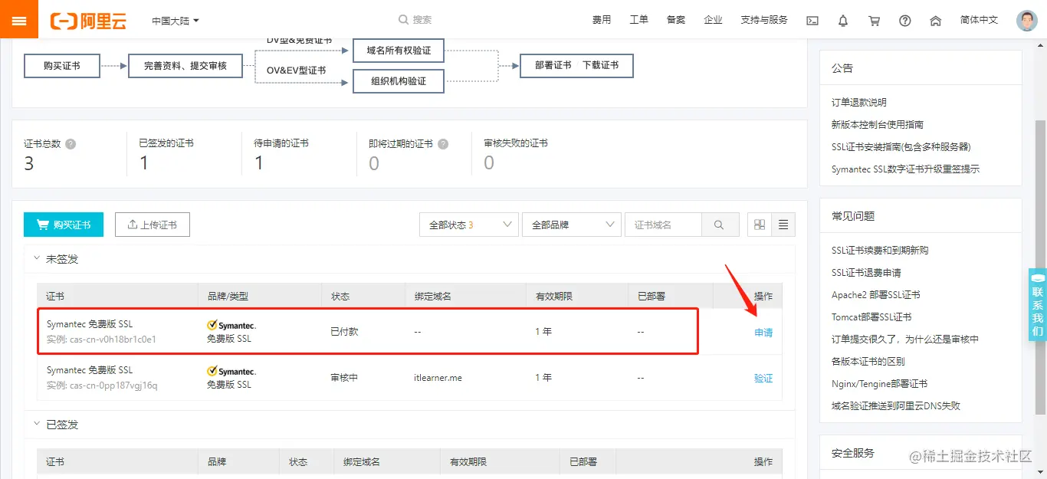This screenshot has width=1047, height=479.
Task: Open the orange hamburger menu
Action: [19, 20]
